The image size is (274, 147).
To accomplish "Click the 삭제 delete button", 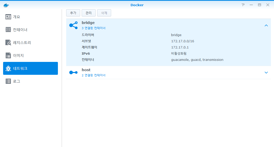I will coord(104,13).
